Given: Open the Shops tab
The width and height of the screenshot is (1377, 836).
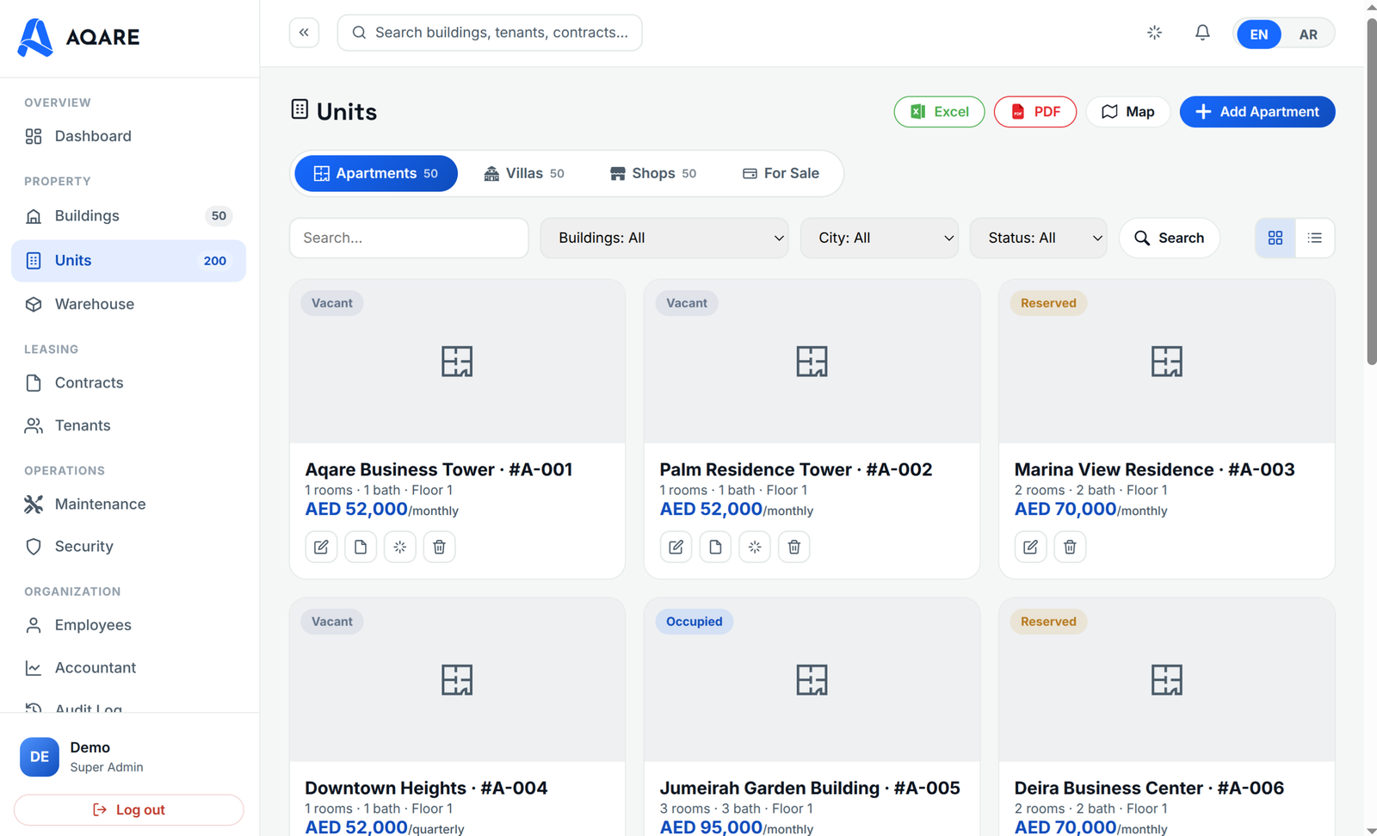Looking at the screenshot, I should [x=653, y=173].
